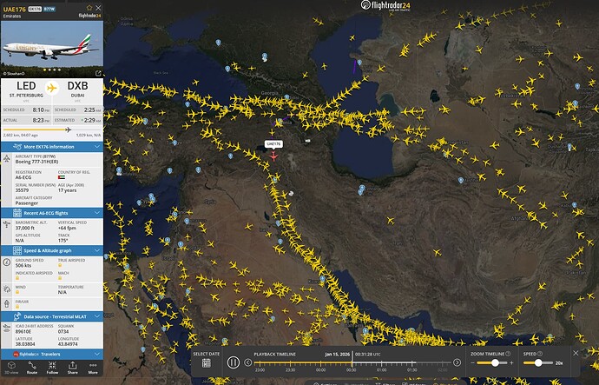Adjust the Zoom Timeline slider

(495, 363)
